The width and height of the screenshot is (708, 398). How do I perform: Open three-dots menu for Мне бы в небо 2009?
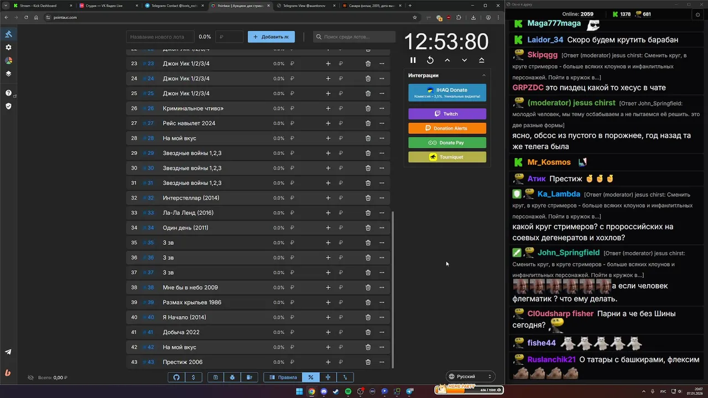pyautogui.click(x=382, y=287)
